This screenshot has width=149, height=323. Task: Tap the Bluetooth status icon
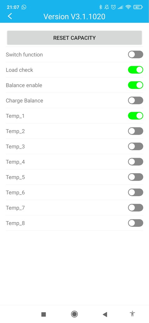100,7
